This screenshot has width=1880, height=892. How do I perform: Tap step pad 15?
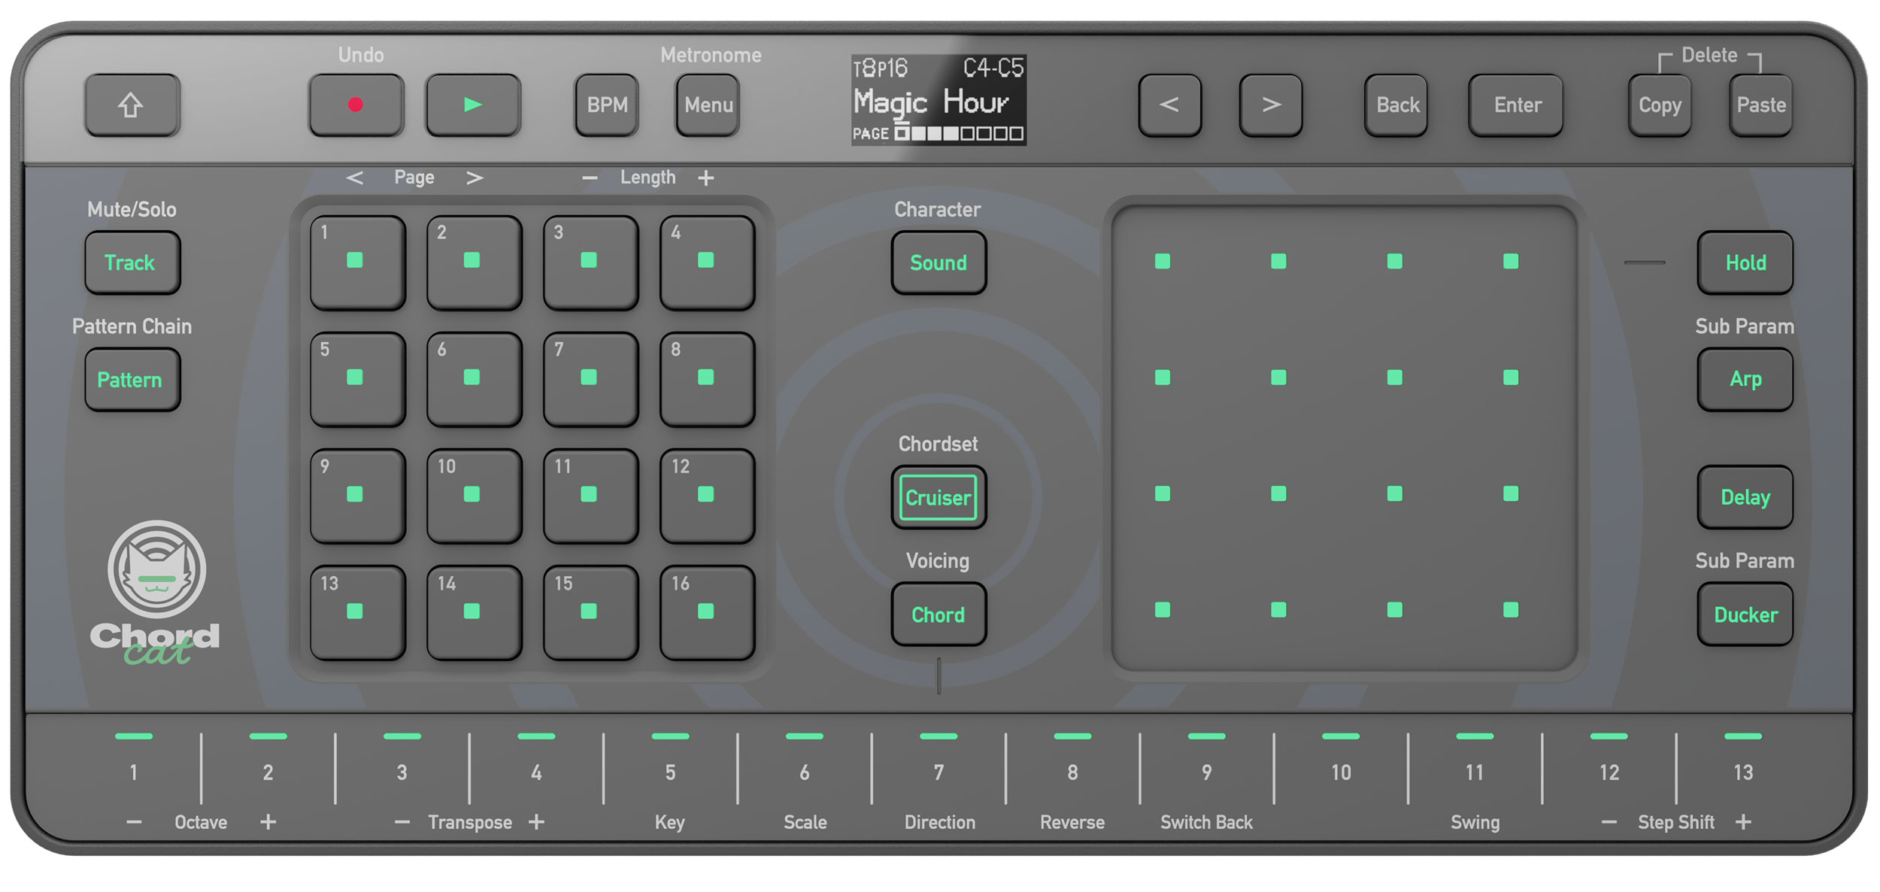[591, 613]
